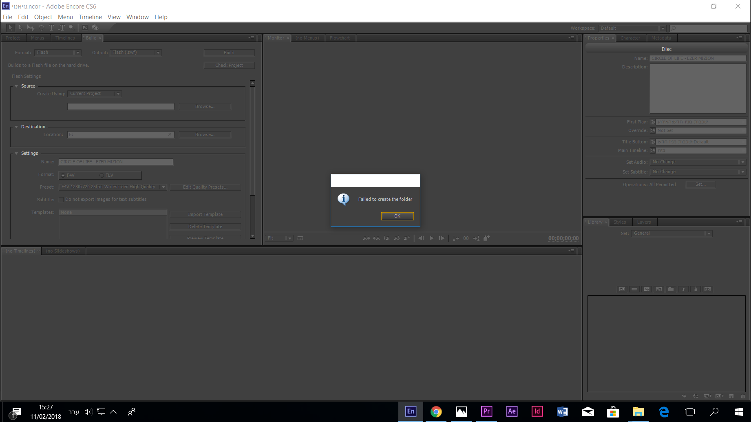Open the Workspace dropdown

click(632, 29)
